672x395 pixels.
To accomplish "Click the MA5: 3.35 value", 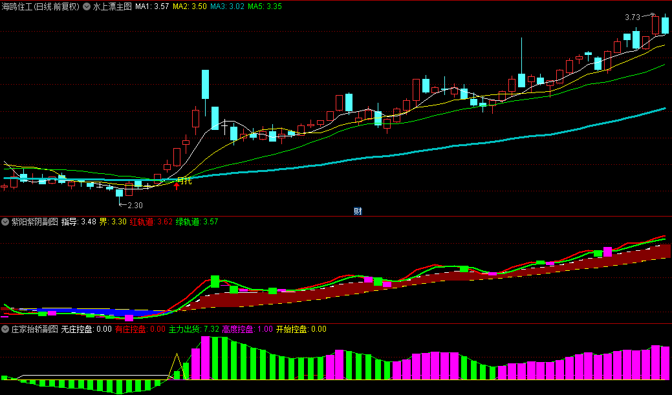I will click(265, 7).
